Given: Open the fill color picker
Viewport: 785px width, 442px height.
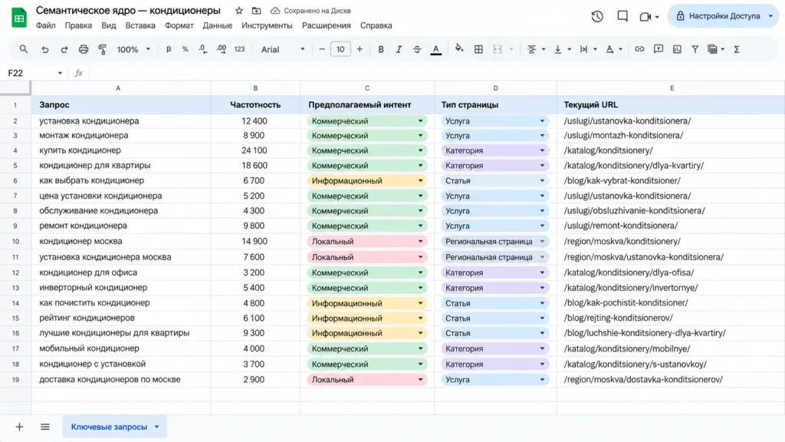Looking at the screenshot, I should point(459,49).
